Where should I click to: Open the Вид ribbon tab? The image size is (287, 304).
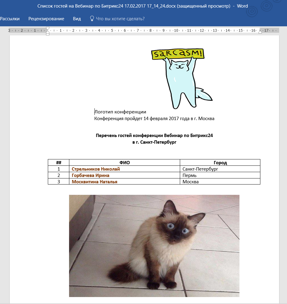(77, 19)
